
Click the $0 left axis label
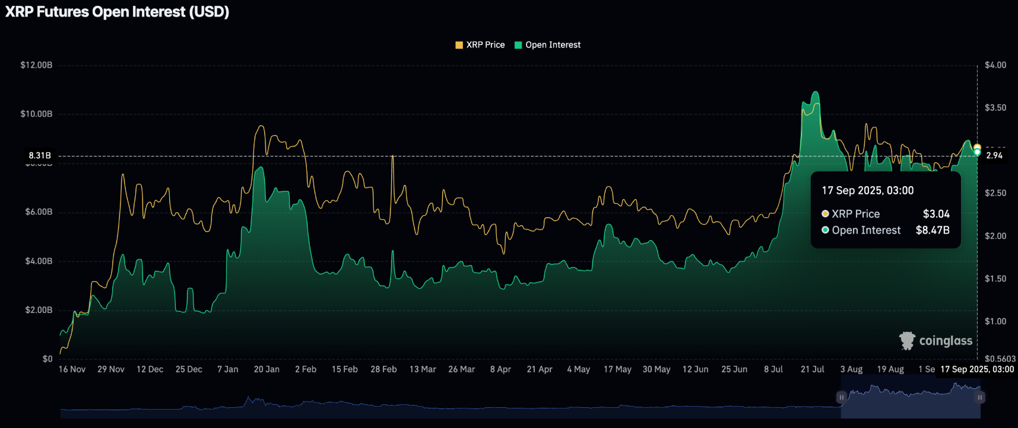[47, 359]
